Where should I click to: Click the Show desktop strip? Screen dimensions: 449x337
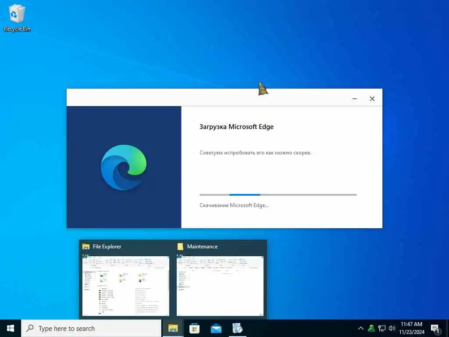point(448,328)
